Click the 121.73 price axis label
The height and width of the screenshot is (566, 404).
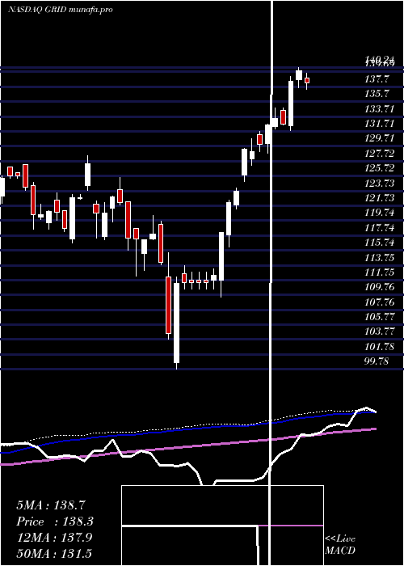tap(379, 198)
